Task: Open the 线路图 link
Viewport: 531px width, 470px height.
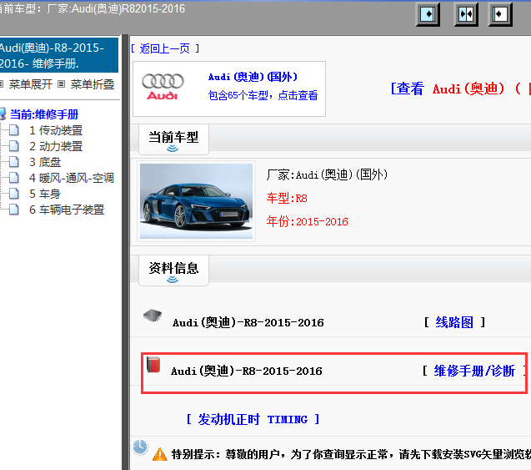Action: [454, 322]
